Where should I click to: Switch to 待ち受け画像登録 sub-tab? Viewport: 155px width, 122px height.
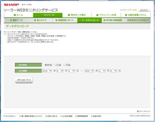tap(114, 20)
